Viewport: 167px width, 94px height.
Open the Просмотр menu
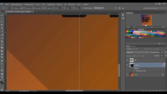(x=71, y=4)
